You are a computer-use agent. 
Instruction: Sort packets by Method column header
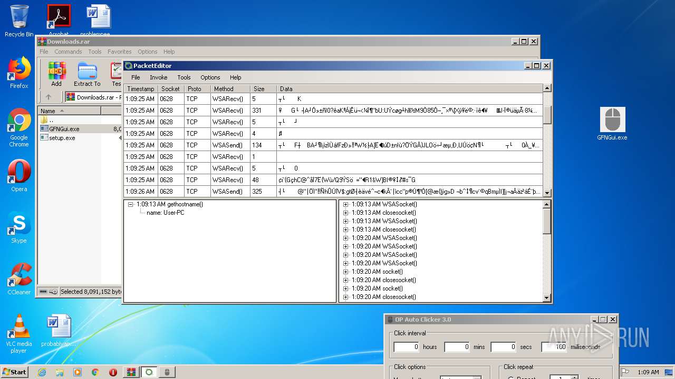[230, 89]
